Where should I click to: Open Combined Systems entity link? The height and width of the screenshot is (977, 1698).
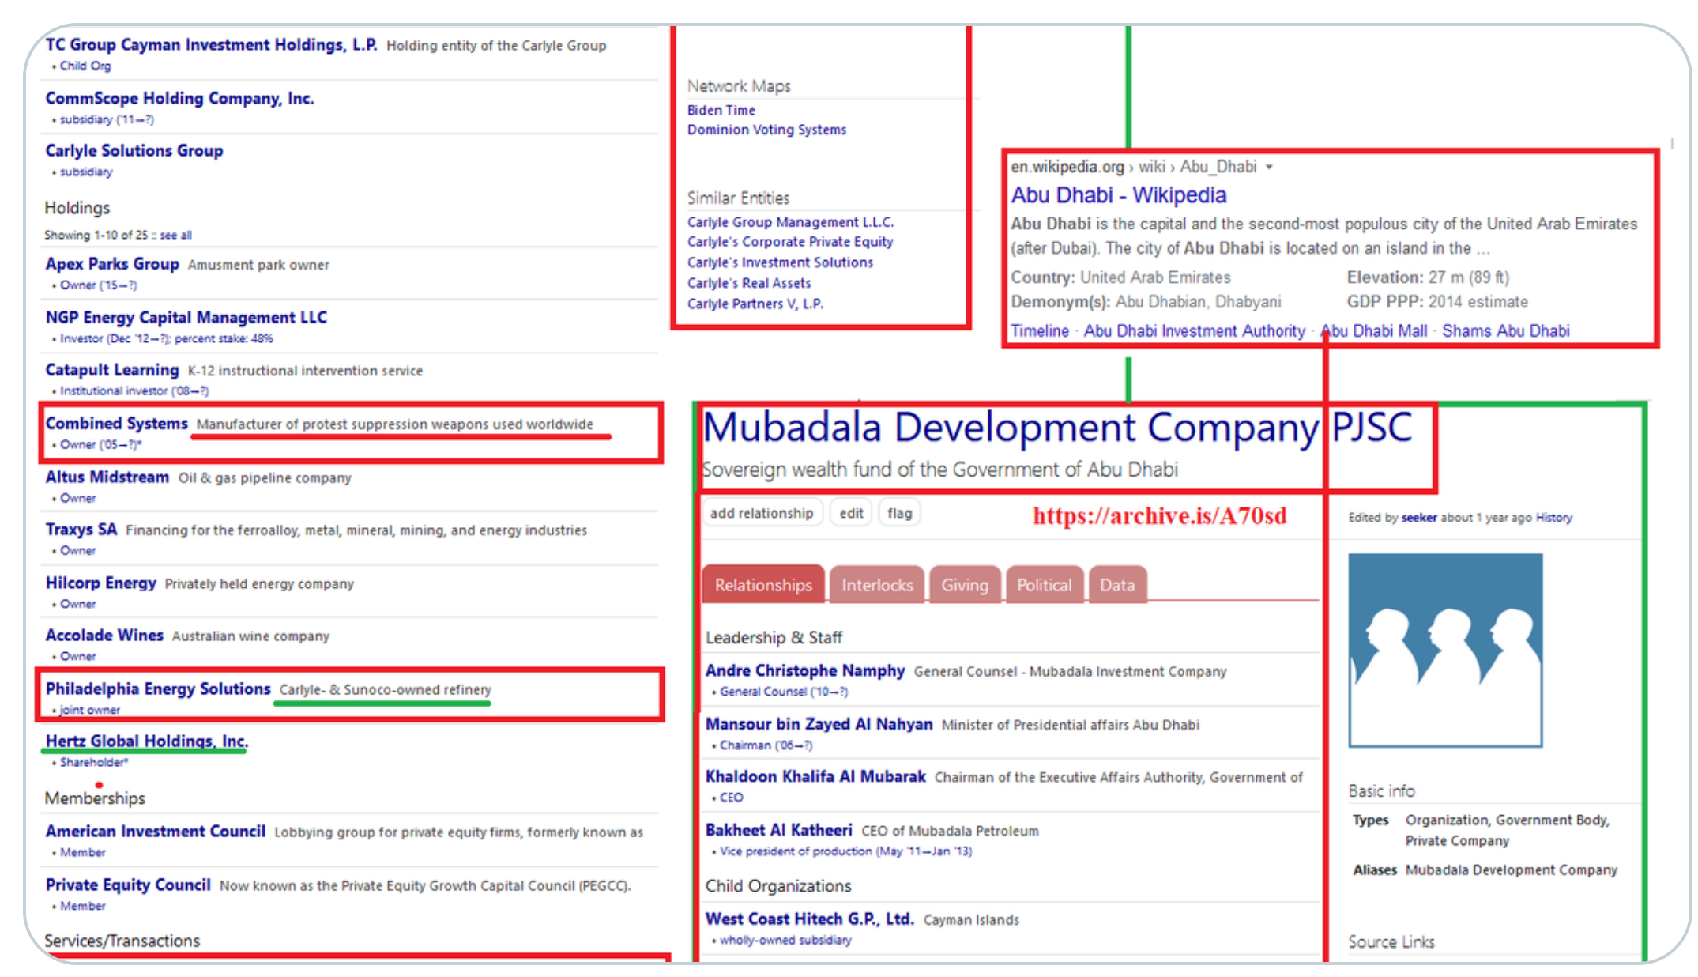pos(116,424)
